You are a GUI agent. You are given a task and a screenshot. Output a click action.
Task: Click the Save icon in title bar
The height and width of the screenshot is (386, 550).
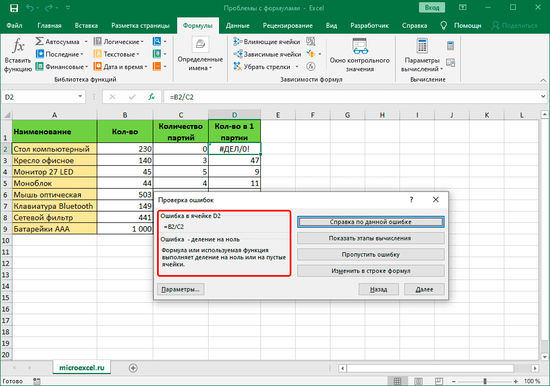click(14, 9)
